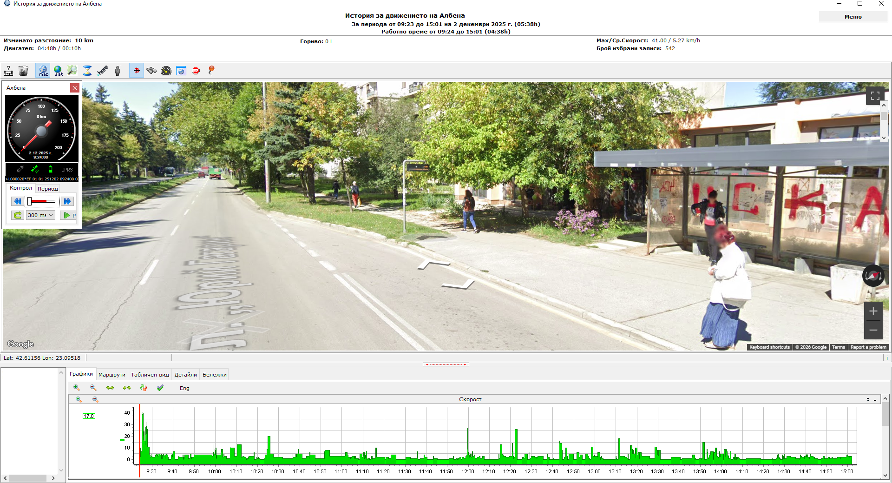
Task: Click the up-down arrows on Скорост graph header
Action: (868, 400)
